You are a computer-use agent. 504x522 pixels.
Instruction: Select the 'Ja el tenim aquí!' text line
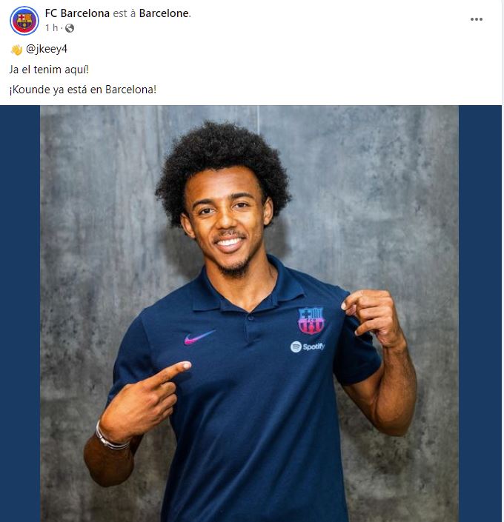pos(49,70)
